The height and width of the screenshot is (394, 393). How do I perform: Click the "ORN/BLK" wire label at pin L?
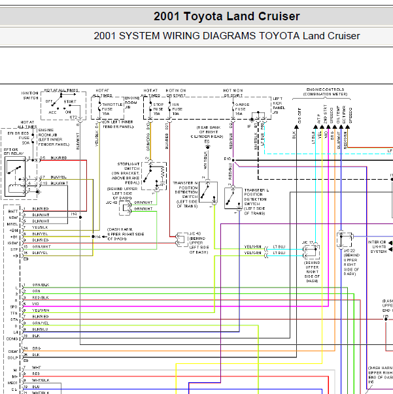[41, 285]
